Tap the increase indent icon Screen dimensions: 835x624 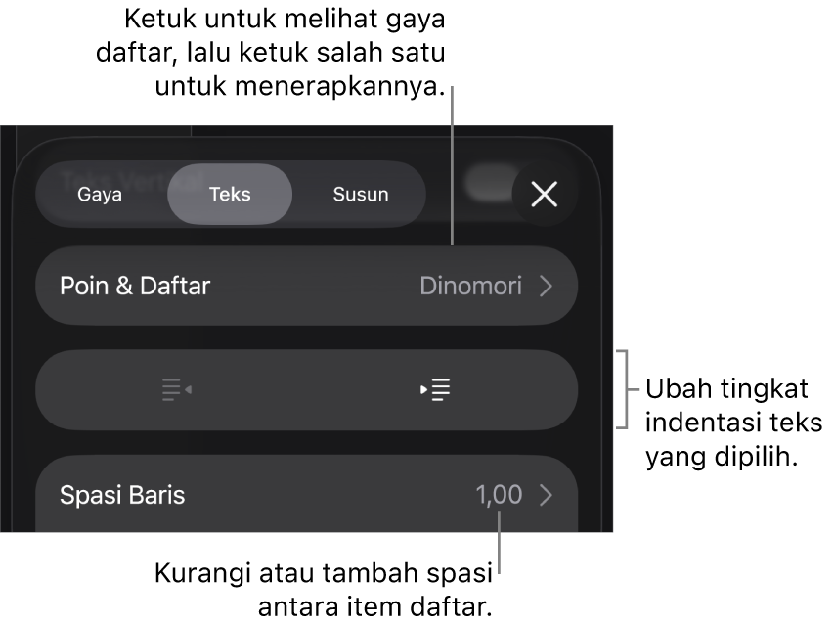click(435, 389)
